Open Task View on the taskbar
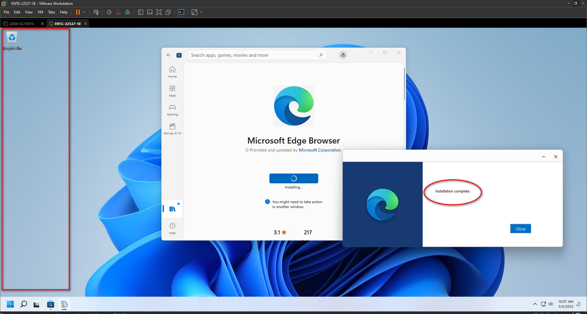 click(x=37, y=304)
